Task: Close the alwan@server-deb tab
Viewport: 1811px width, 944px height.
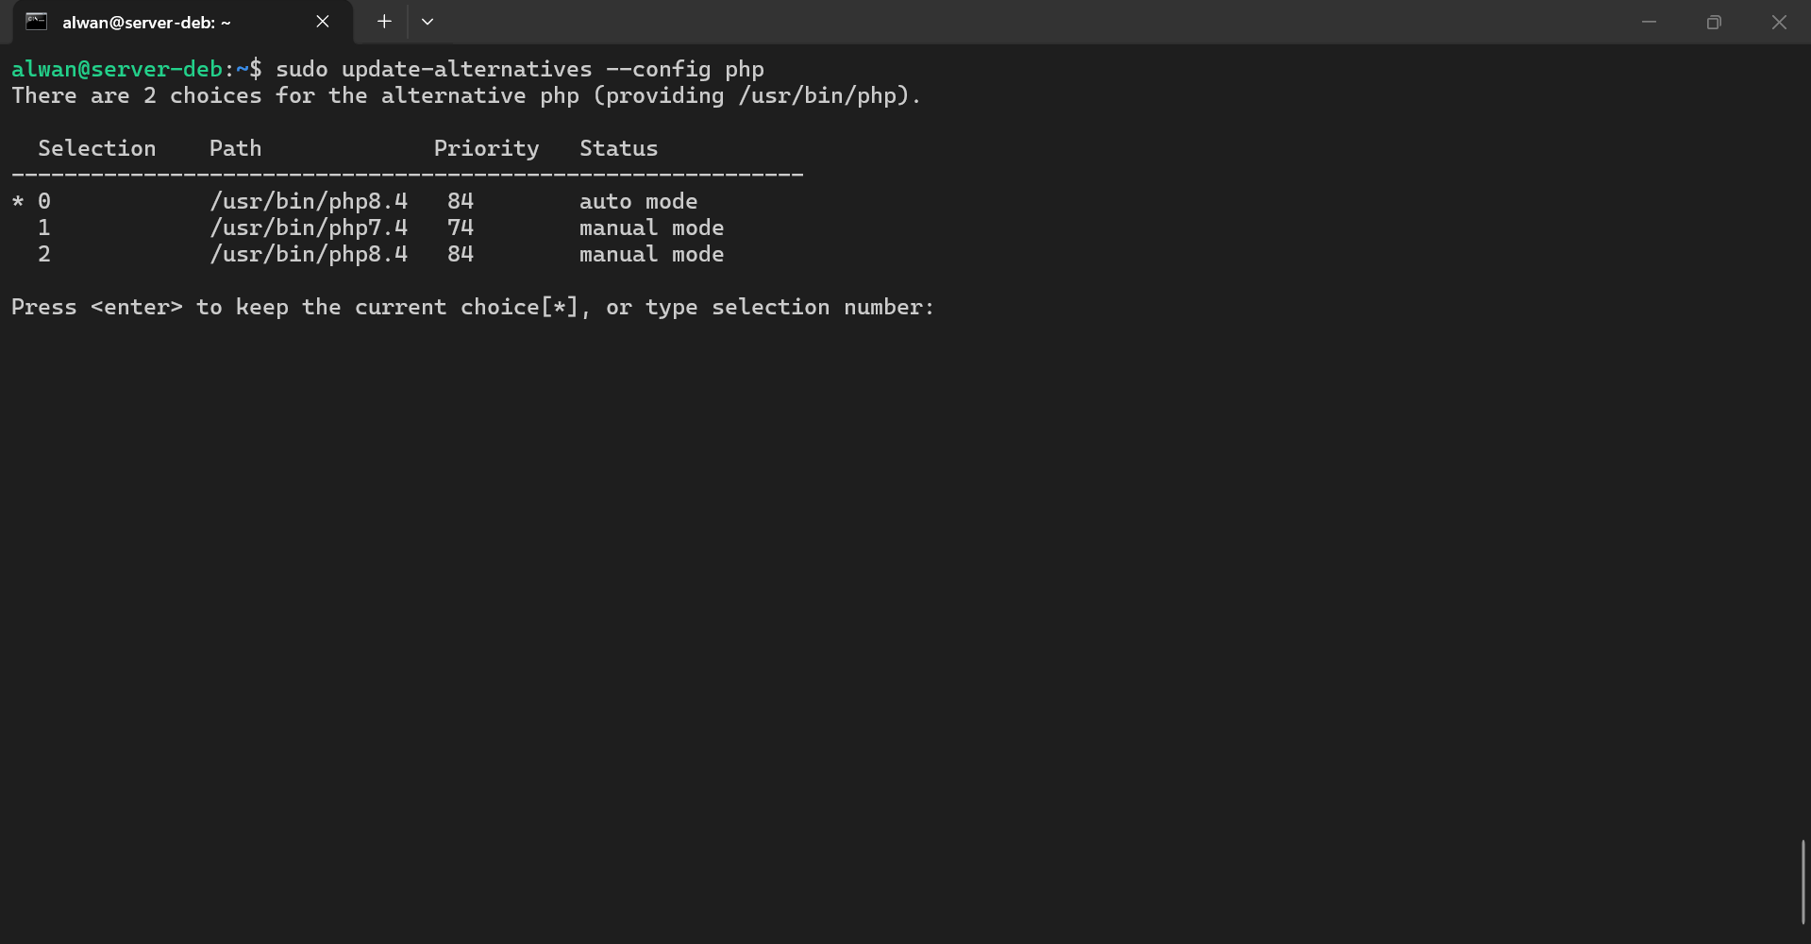Action: (323, 22)
